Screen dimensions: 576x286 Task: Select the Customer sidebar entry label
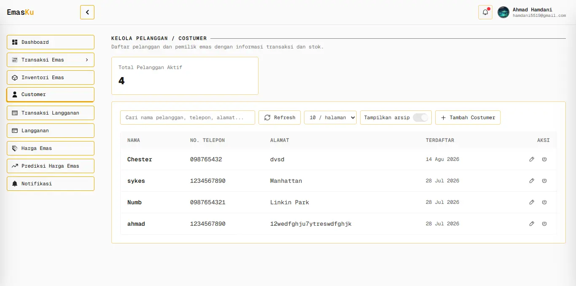(34, 94)
